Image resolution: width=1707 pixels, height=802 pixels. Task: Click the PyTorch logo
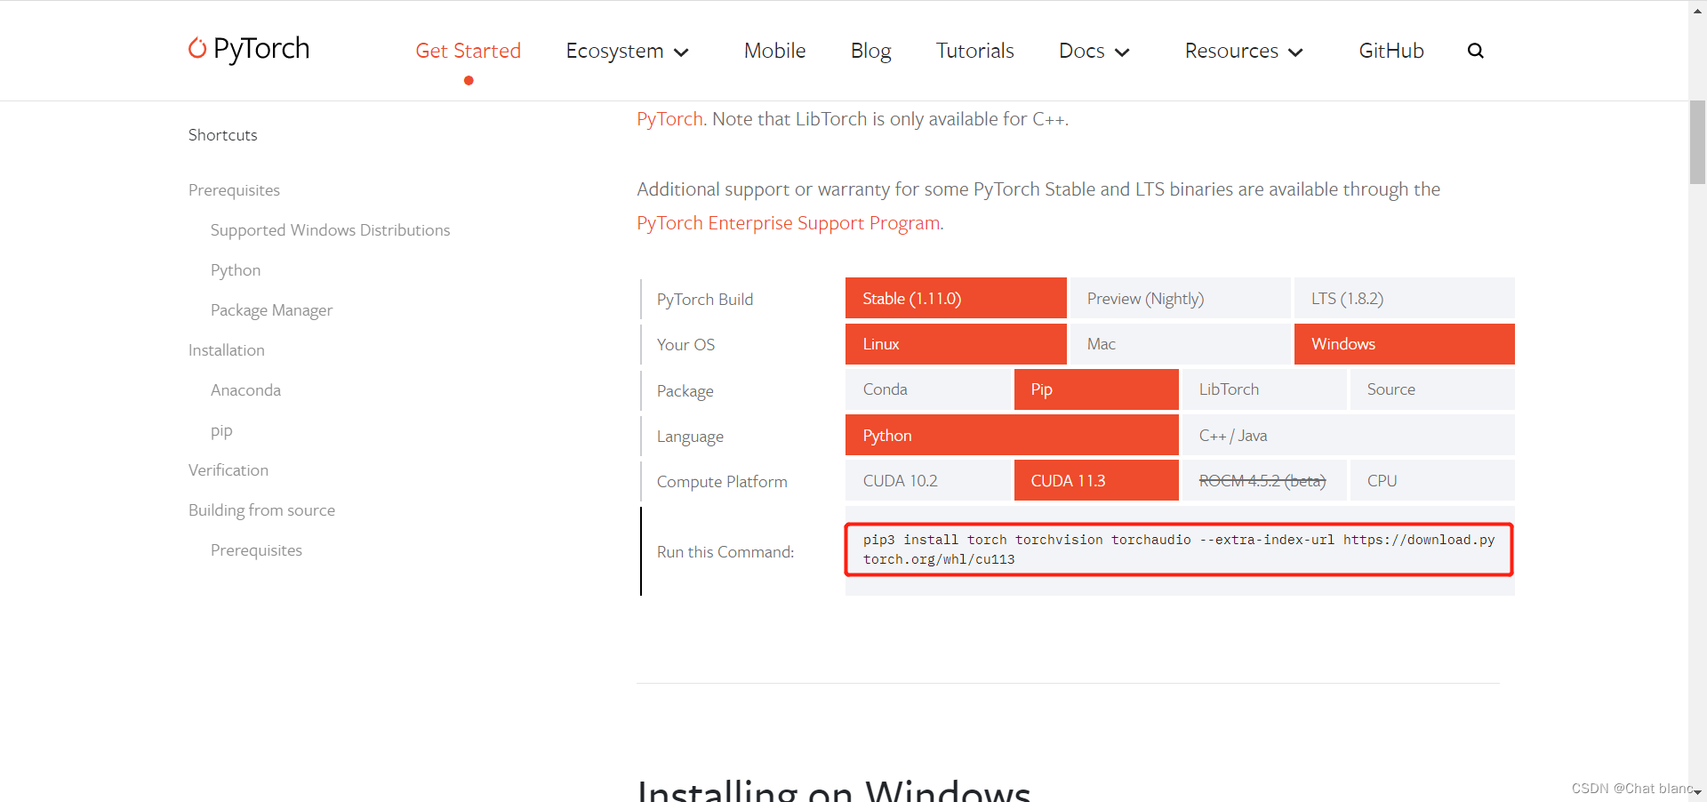click(249, 49)
